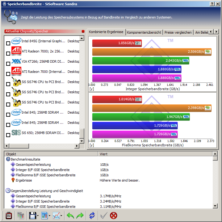Click the chipset list scroll-left arrow
This screenshot has height=222, width=222.
7,146
